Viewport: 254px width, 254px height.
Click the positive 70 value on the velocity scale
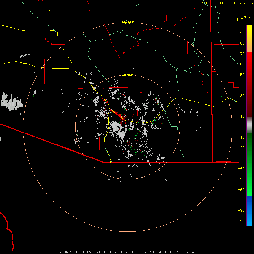(242, 54)
